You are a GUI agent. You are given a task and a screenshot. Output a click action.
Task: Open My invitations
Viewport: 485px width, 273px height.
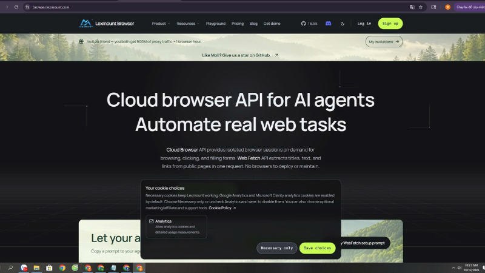click(384, 42)
